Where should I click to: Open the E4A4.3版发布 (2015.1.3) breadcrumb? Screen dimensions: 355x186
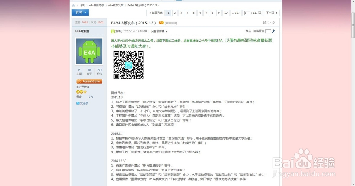pos(143,5)
